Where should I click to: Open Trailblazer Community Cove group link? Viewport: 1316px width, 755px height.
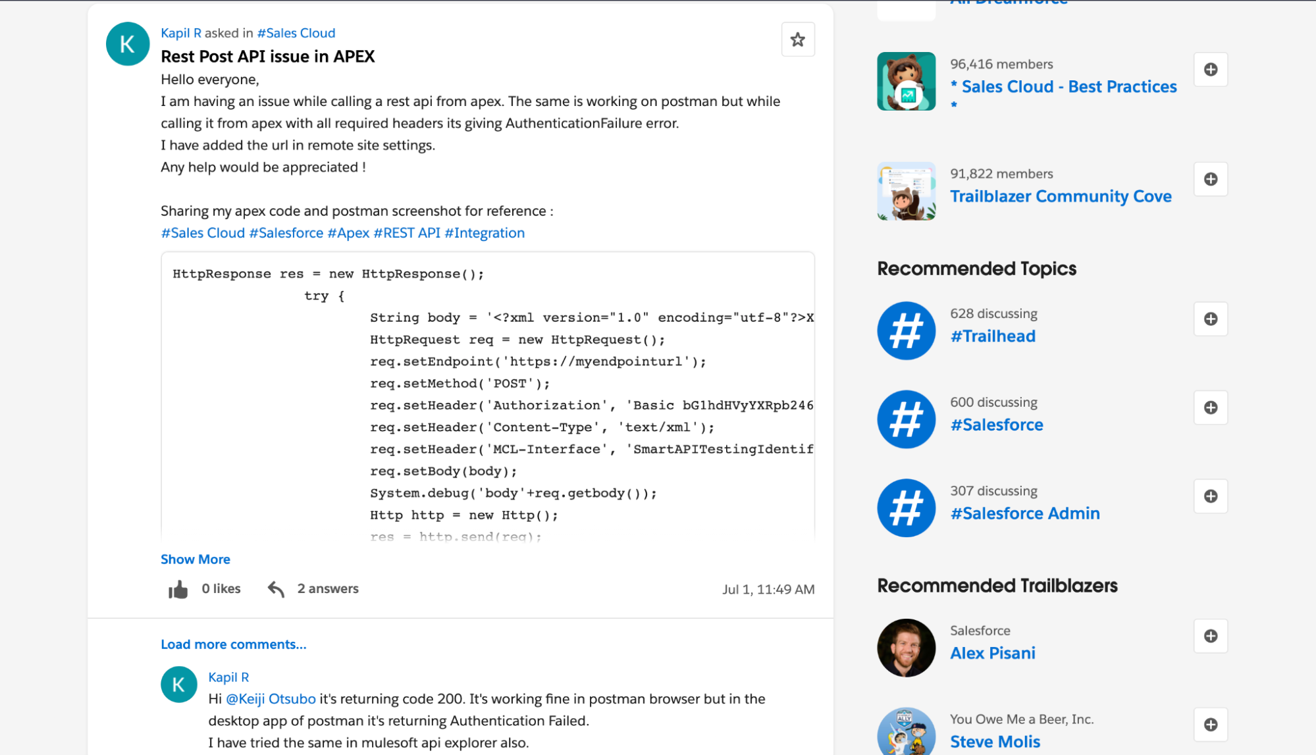click(1060, 196)
